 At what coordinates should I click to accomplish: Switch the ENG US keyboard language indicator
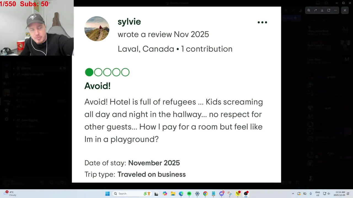[x=318, y=194]
